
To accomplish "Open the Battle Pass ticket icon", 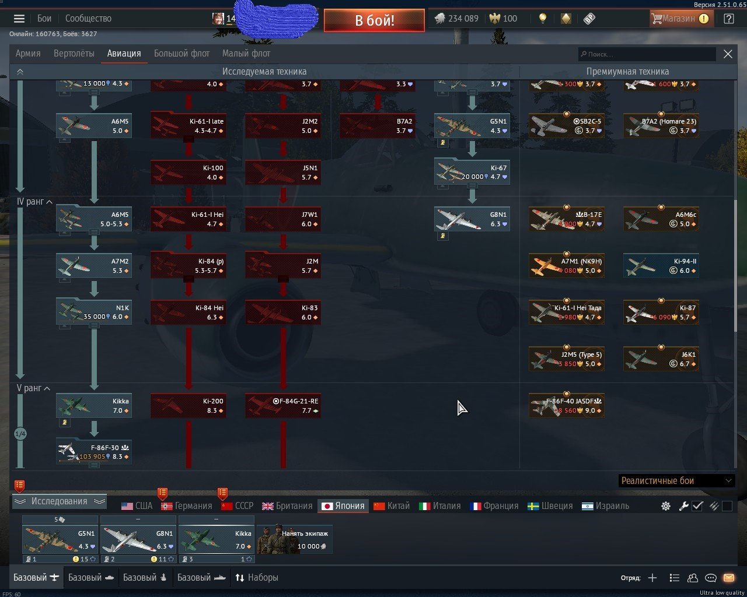I will (x=589, y=19).
